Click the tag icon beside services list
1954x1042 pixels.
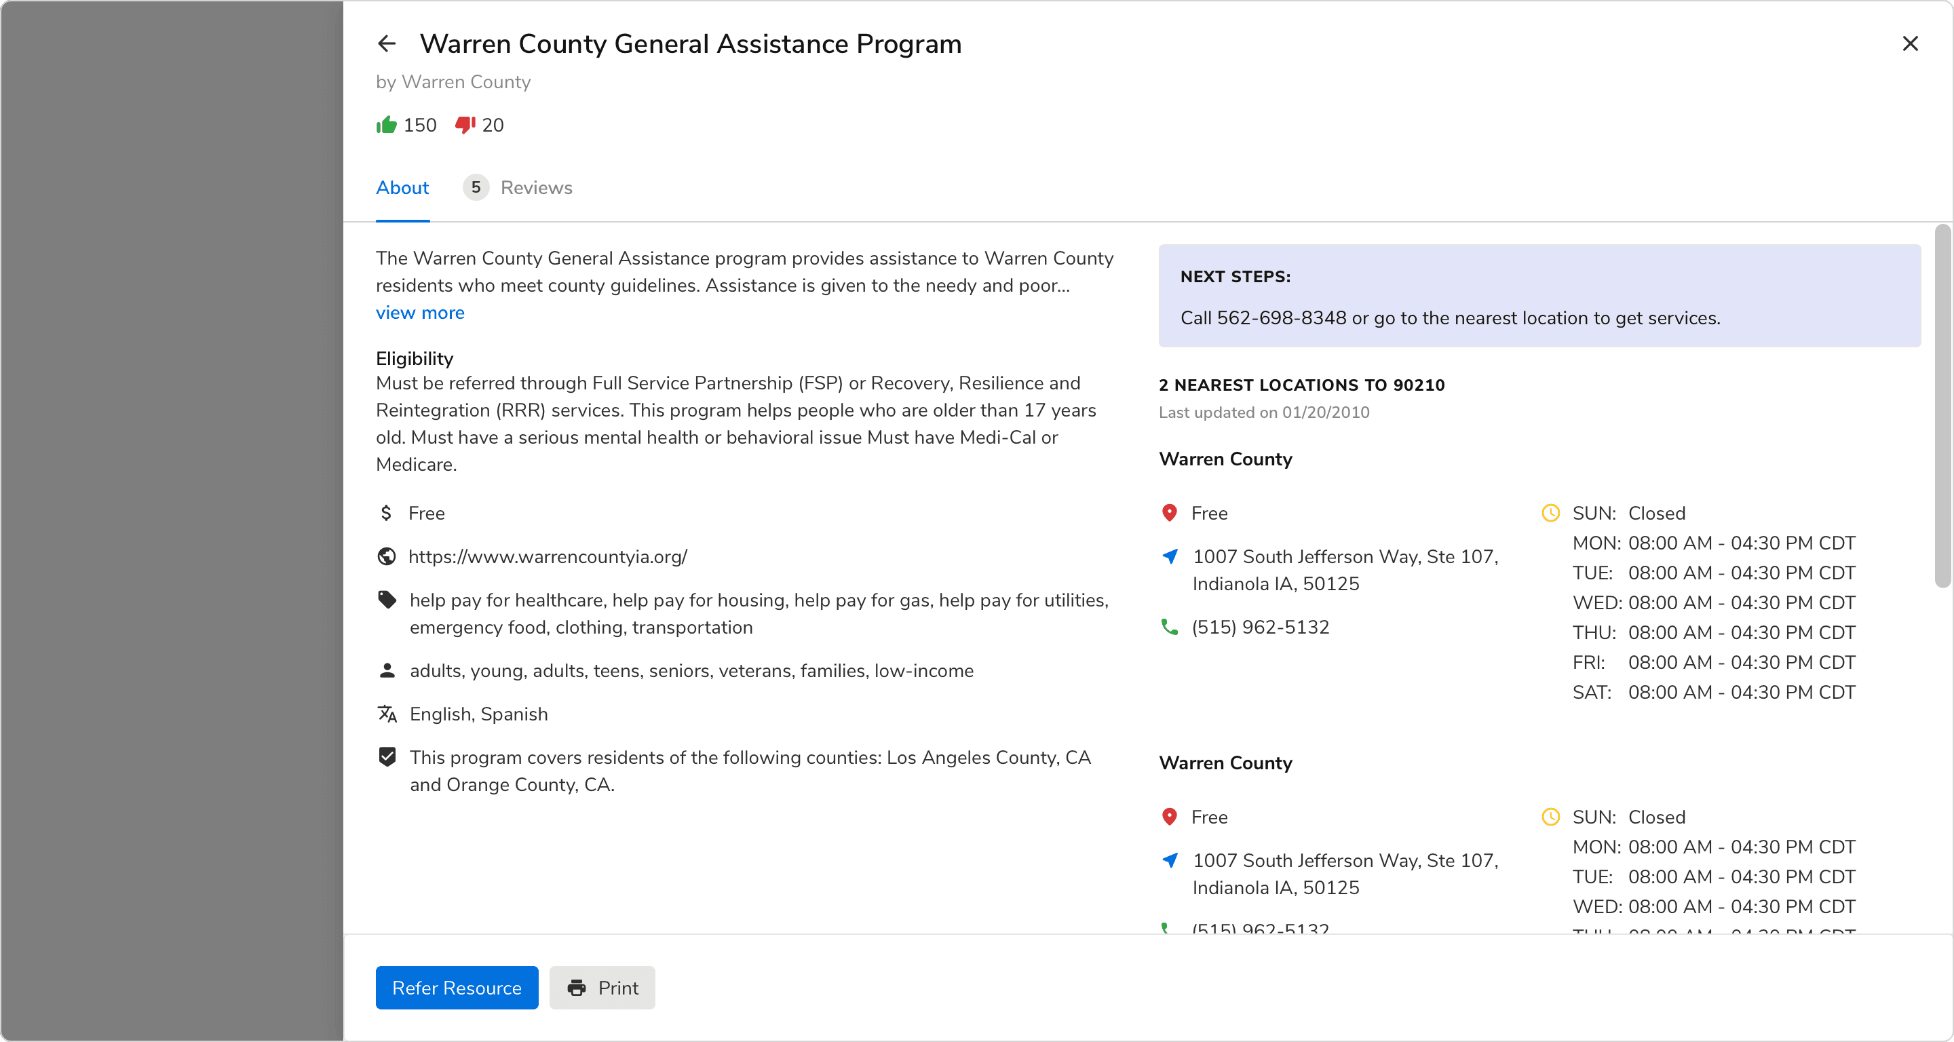(x=387, y=600)
